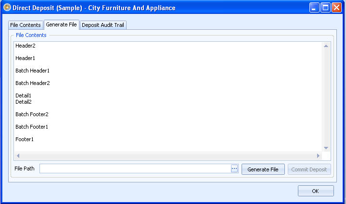Click the Header2 line
This screenshot has width=346, height=204.
[x=26, y=46]
